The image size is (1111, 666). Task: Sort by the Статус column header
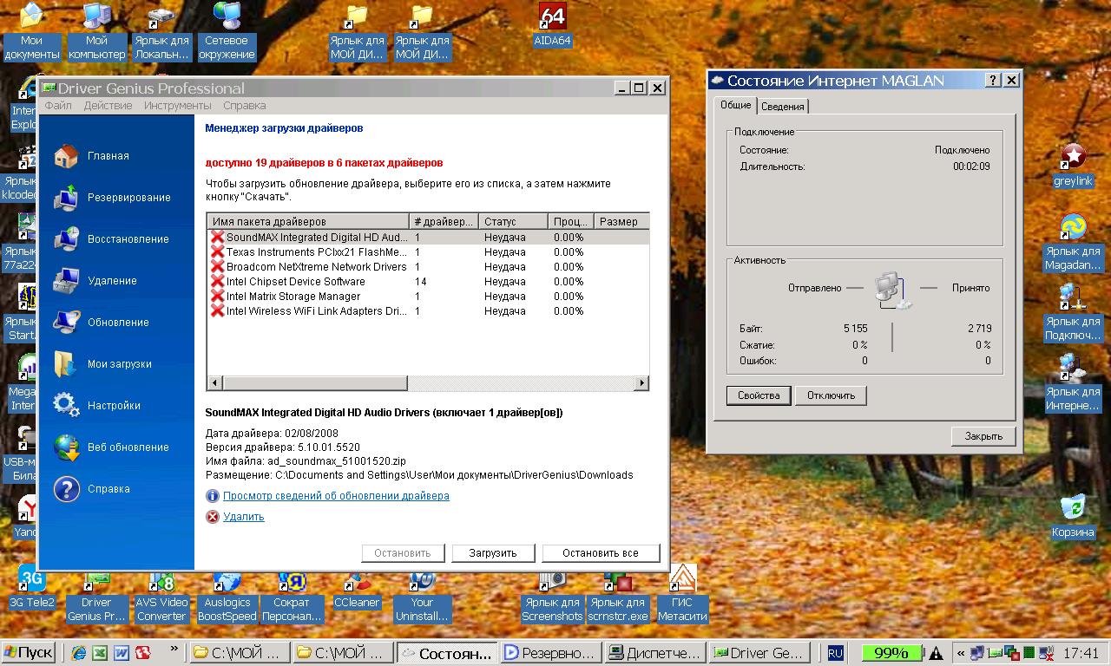tap(512, 222)
